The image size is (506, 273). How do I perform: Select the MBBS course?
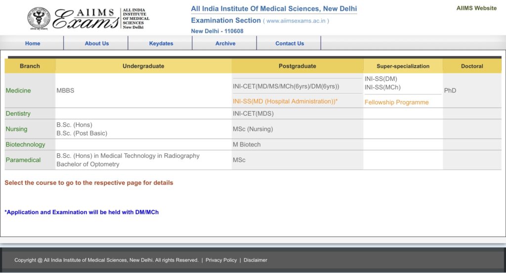click(x=65, y=91)
